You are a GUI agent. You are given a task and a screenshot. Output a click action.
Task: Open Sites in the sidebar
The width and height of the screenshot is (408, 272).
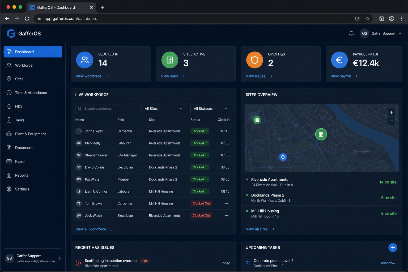pyautogui.click(x=33, y=79)
